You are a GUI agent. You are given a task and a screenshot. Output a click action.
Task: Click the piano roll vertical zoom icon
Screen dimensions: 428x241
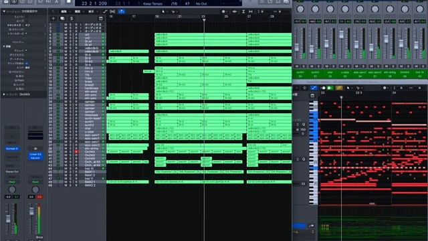click(394, 88)
